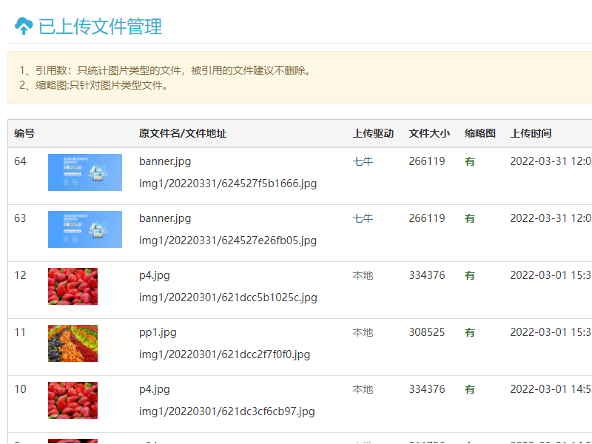This screenshot has width=592, height=444.
Task: Click the 七牛 driver link in row 64
Action: [x=363, y=161]
